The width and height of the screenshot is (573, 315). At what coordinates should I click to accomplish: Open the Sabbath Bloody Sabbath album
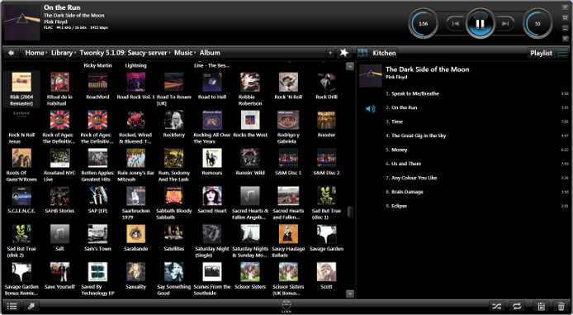click(173, 203)
